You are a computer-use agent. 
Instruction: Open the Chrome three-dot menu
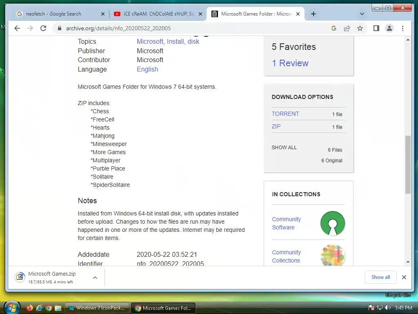tap(402, 28)
